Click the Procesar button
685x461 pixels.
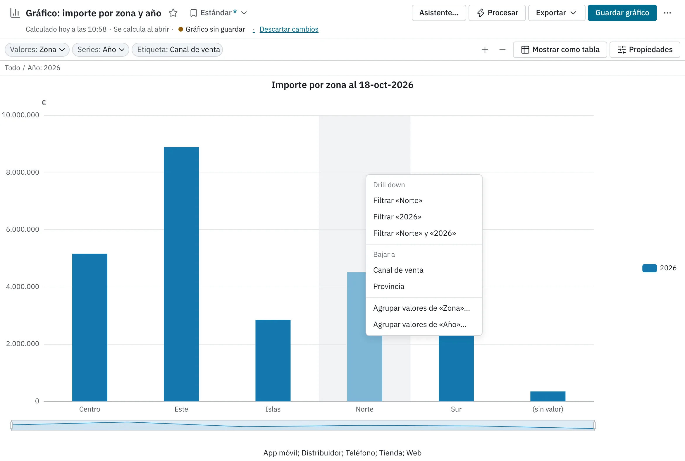click(497, 13)
